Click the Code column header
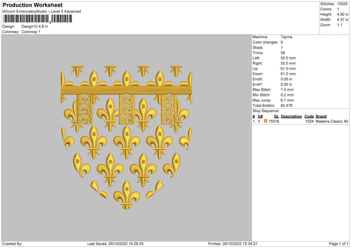Screen dimensions: 351x248 point(309,116)
